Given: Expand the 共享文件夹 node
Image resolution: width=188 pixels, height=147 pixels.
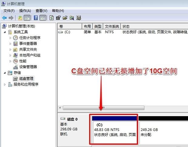Looking at the screenshot, I should pos(10,50).
